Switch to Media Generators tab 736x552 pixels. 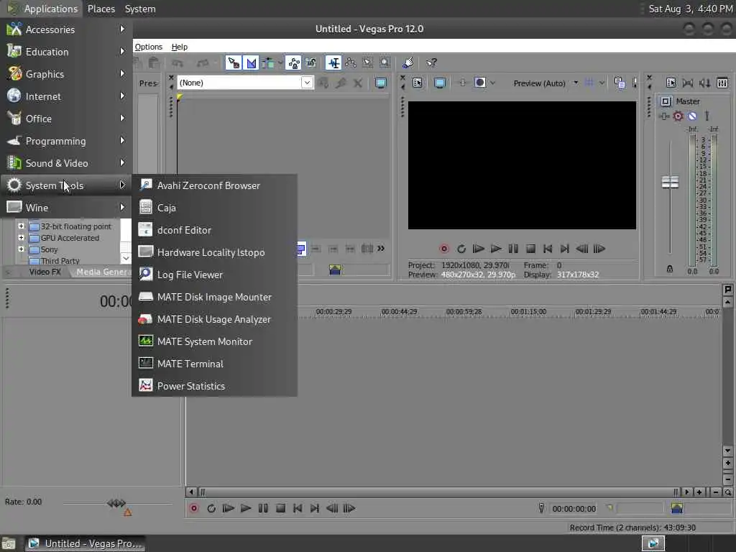[x=102, y=272]
